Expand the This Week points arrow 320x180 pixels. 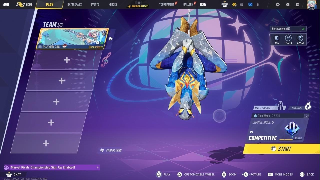[x=306, y=116]
